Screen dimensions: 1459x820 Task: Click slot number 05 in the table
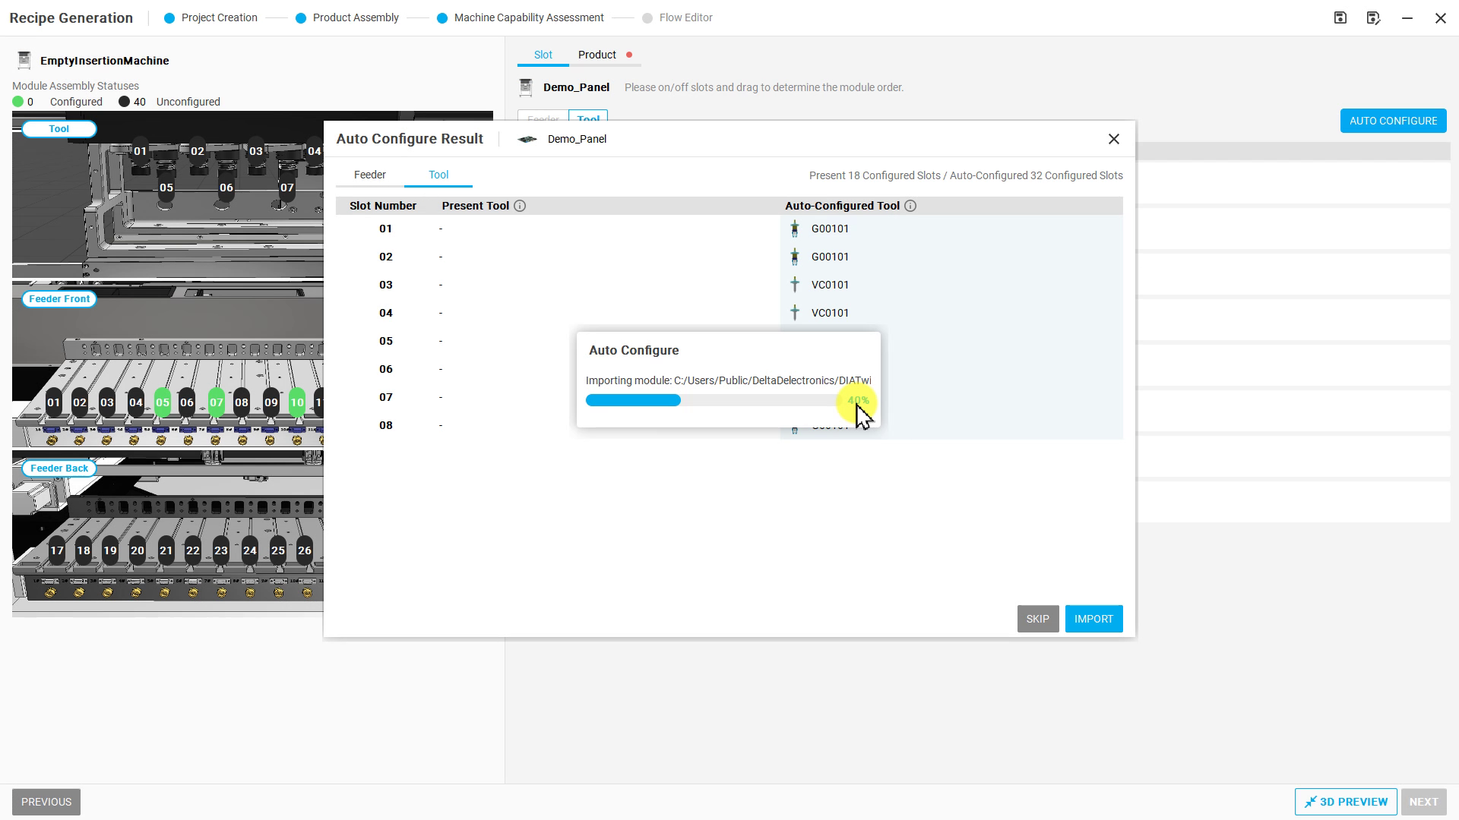(x=386, y=341)
